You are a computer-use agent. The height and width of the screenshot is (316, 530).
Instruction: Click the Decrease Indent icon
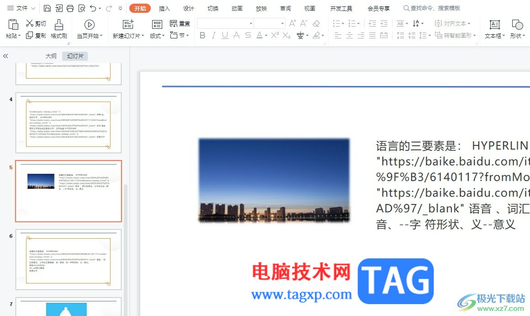pyautogui.click(x=372, y=23)
